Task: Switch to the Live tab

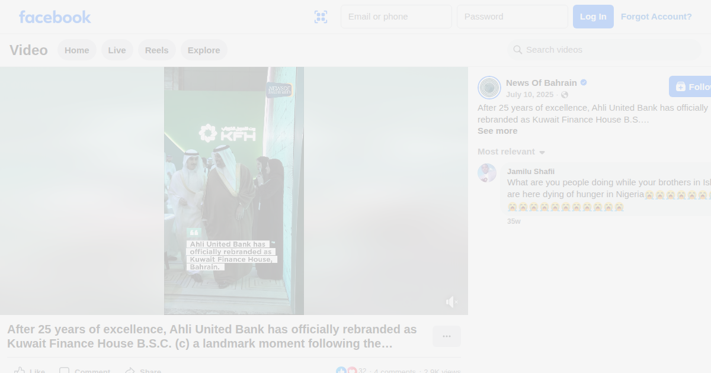Action: click(117, 50)
